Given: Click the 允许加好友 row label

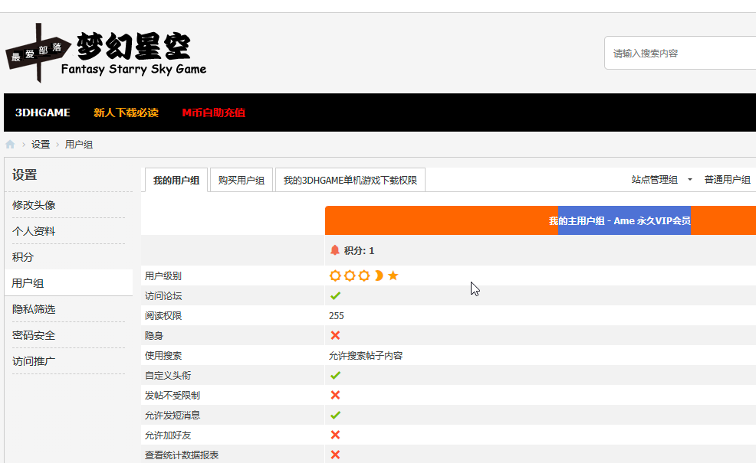Looking at the screenshot, I should click(x=168, y=435).
